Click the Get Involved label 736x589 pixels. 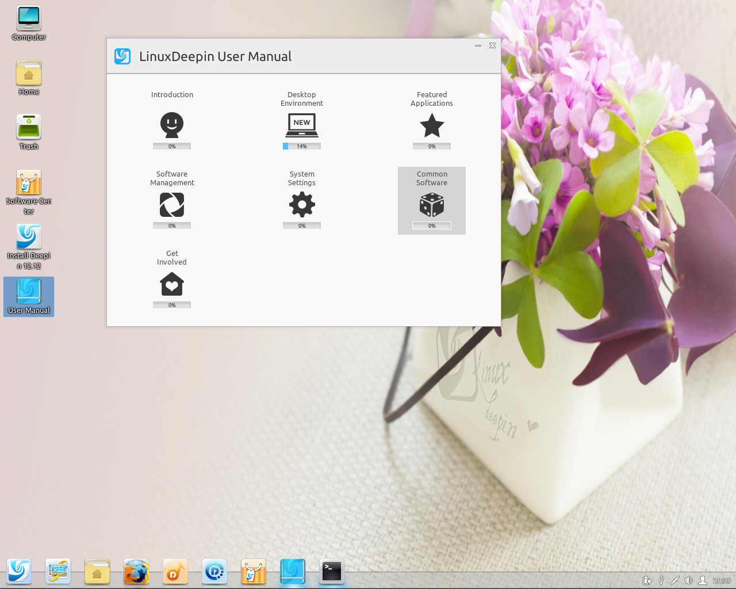pyautogui.click(x=172, y=258)
